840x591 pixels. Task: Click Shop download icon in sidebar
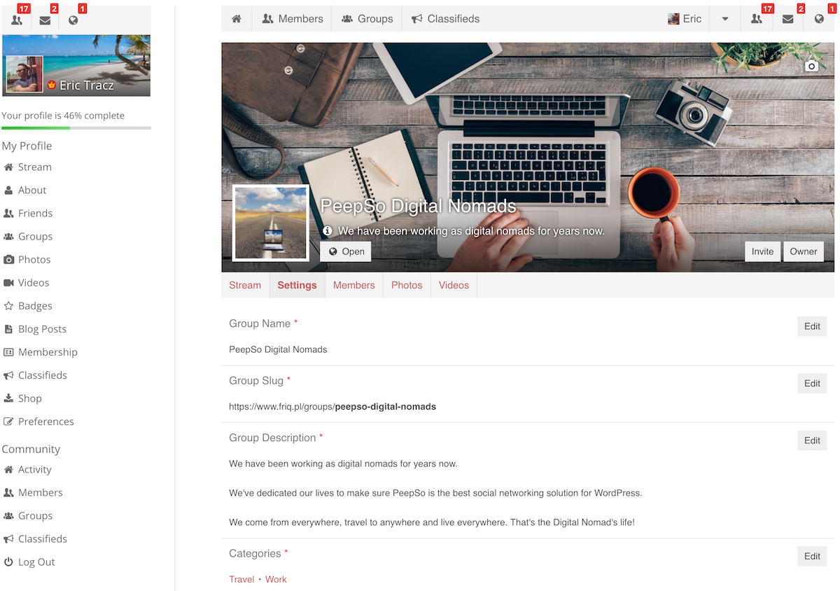coord(8,398)
